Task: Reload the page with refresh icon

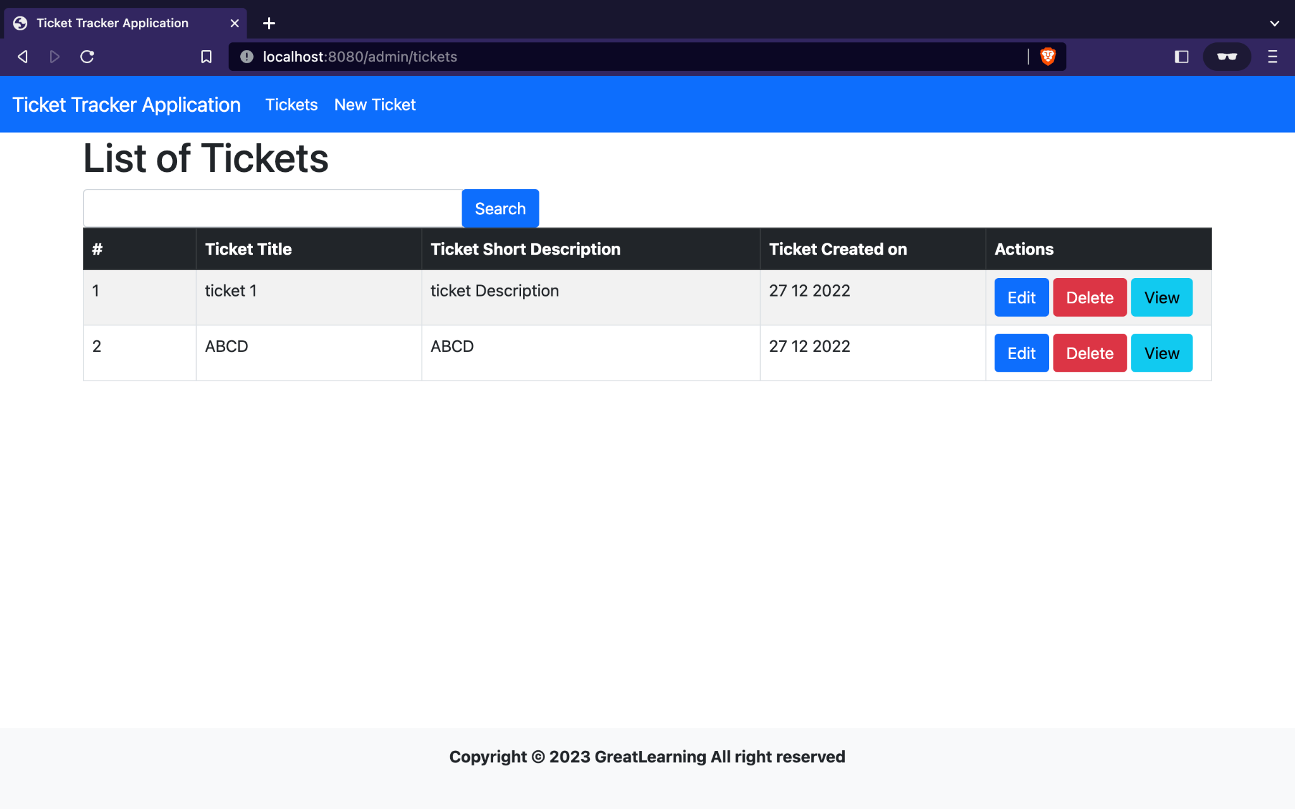Action: point(87,57)
